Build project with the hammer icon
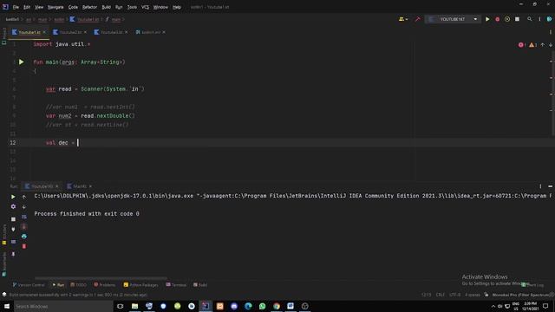 [418, 19]
